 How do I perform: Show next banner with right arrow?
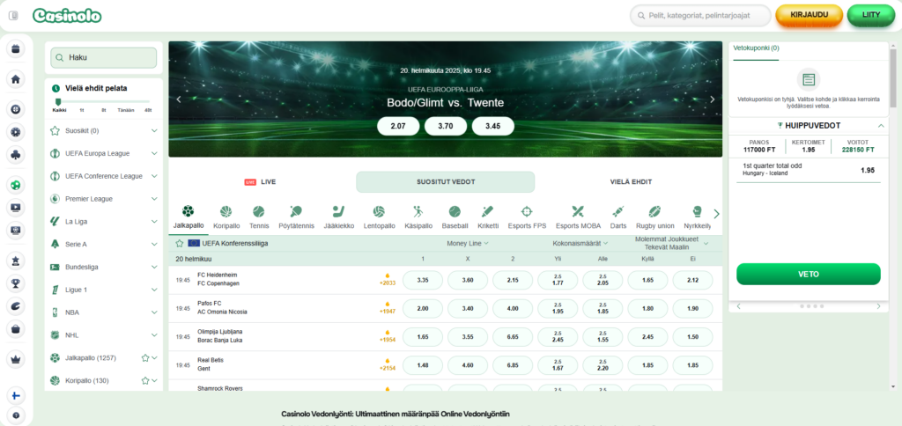(x=712, y=99)
